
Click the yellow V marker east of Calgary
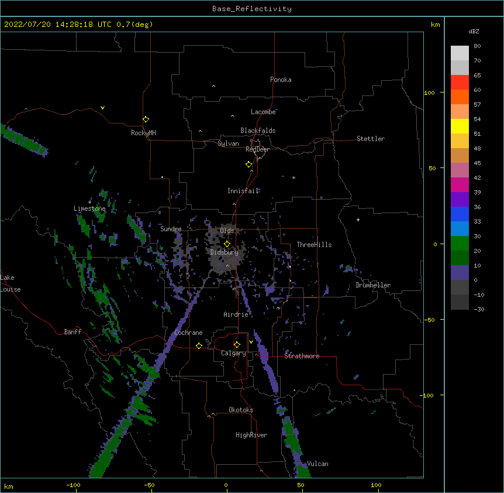pos(251,342)
